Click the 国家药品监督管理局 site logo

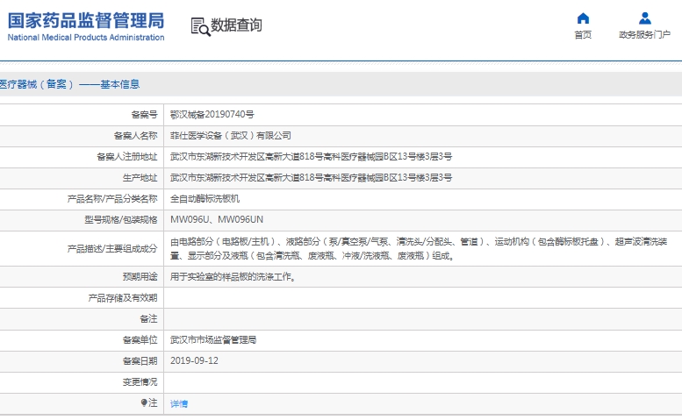(86, 21)
